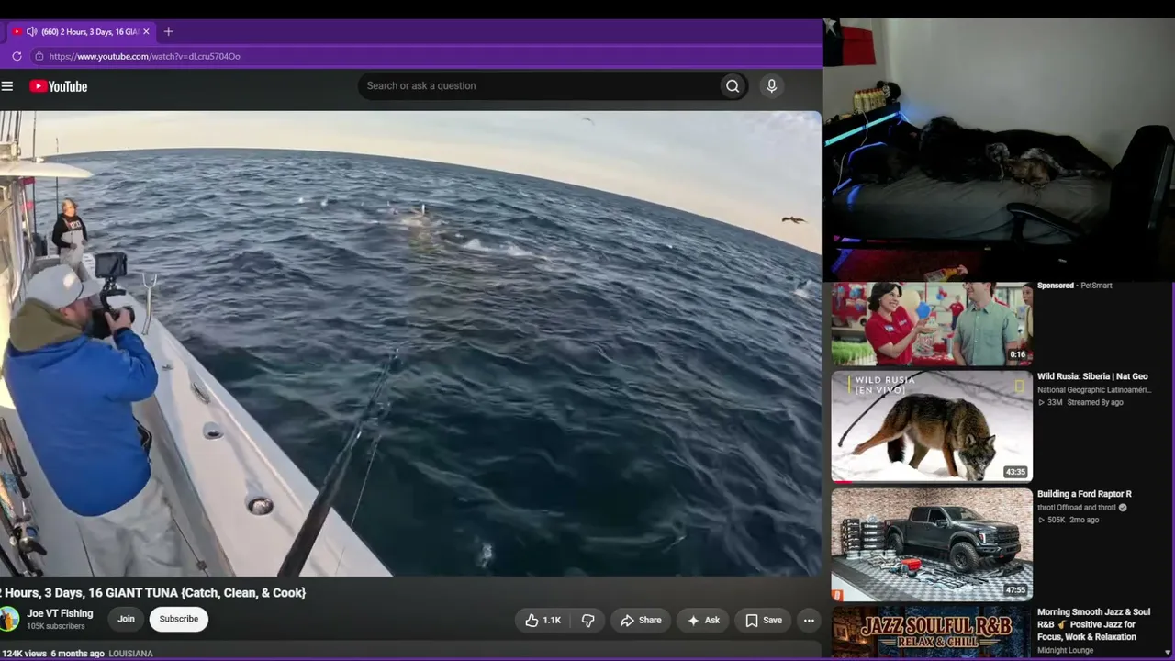The image size is (1175, 661).
Task: Click the magnifier search button
Action: [733, 86]
